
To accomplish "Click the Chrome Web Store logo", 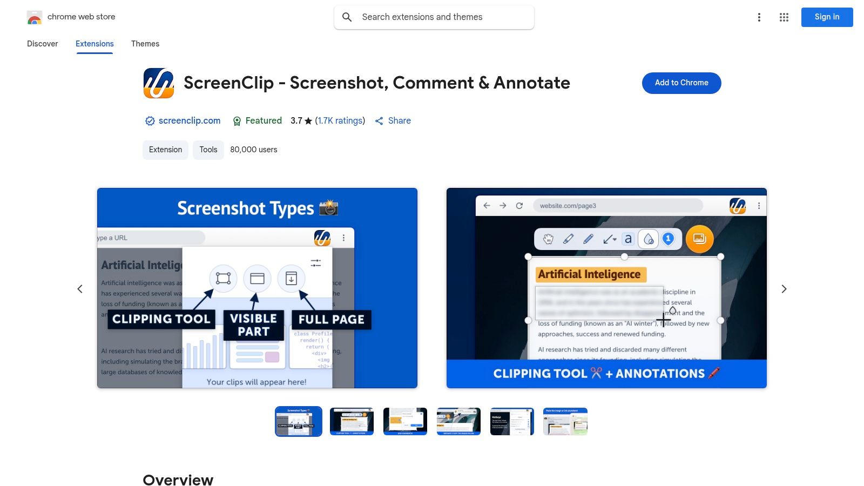I will pos(35,17).
